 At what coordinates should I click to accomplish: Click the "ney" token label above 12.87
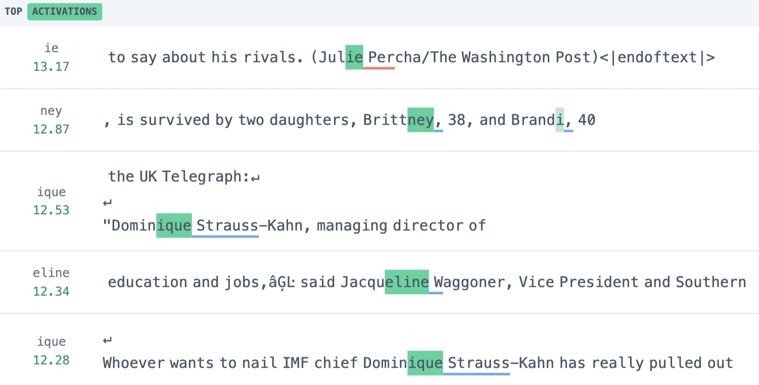coord(51,111)
